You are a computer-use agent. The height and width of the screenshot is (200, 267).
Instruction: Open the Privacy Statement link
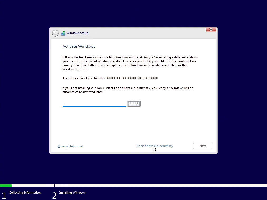70,146
